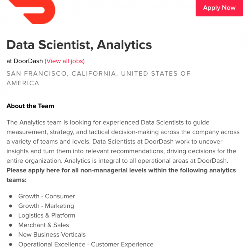248x248 pixels.
Task: Click the bullet next to Logistics & Platform
Action: 11,215
